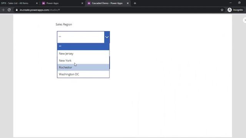Viewport: 246px width, 138px height.
Task: Collapse dropdown using chevron arrow button
Action: tap(107, 37)
